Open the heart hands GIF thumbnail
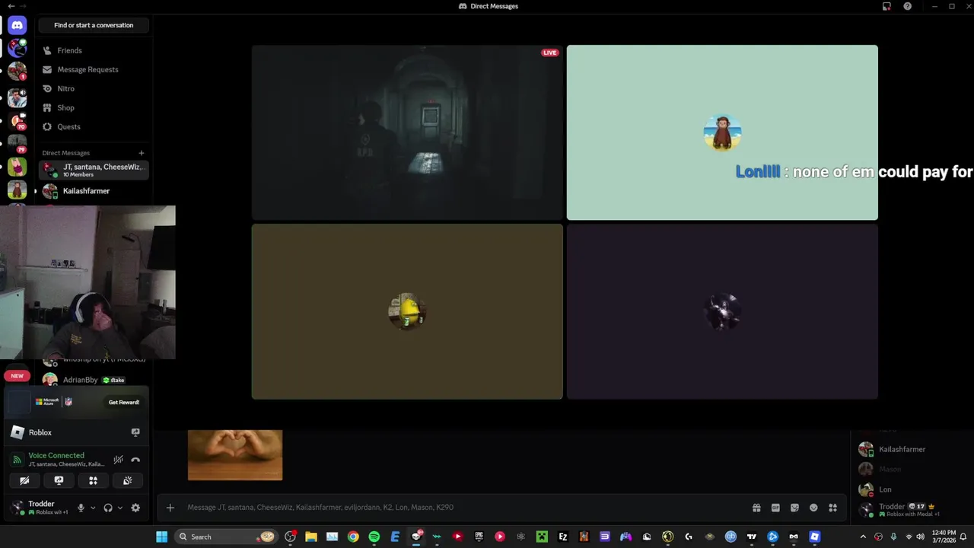The image size is (974, 548). [x=235, y=455]
